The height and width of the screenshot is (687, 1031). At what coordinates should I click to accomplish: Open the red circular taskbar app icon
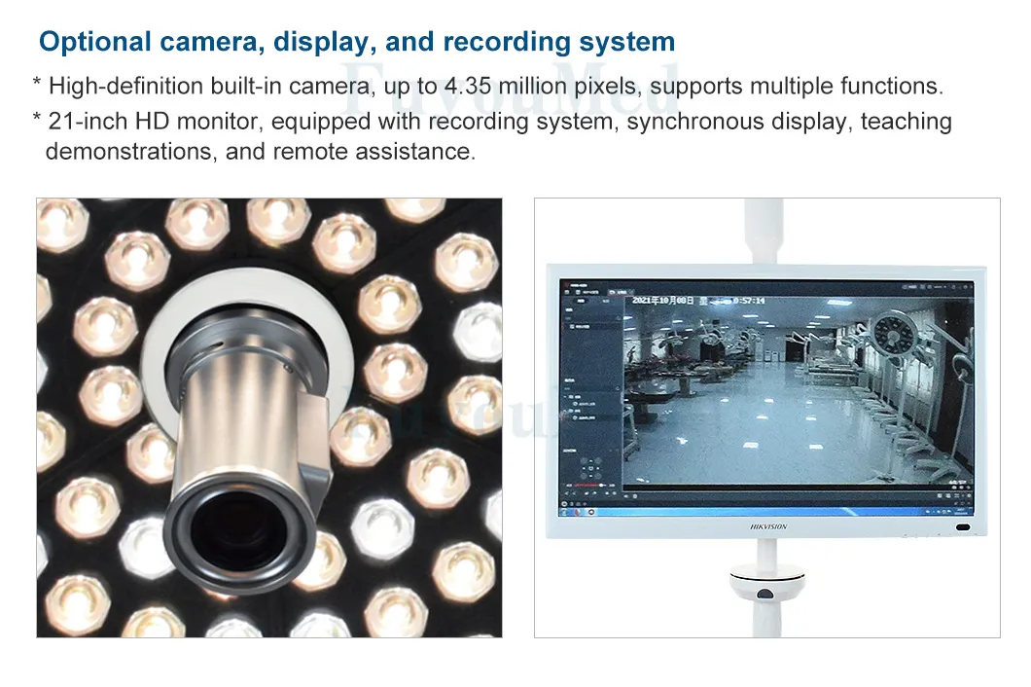(x=592, y=510)
